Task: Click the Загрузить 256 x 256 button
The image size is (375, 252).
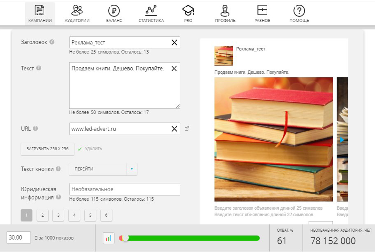Action: [x=47, y=149]
